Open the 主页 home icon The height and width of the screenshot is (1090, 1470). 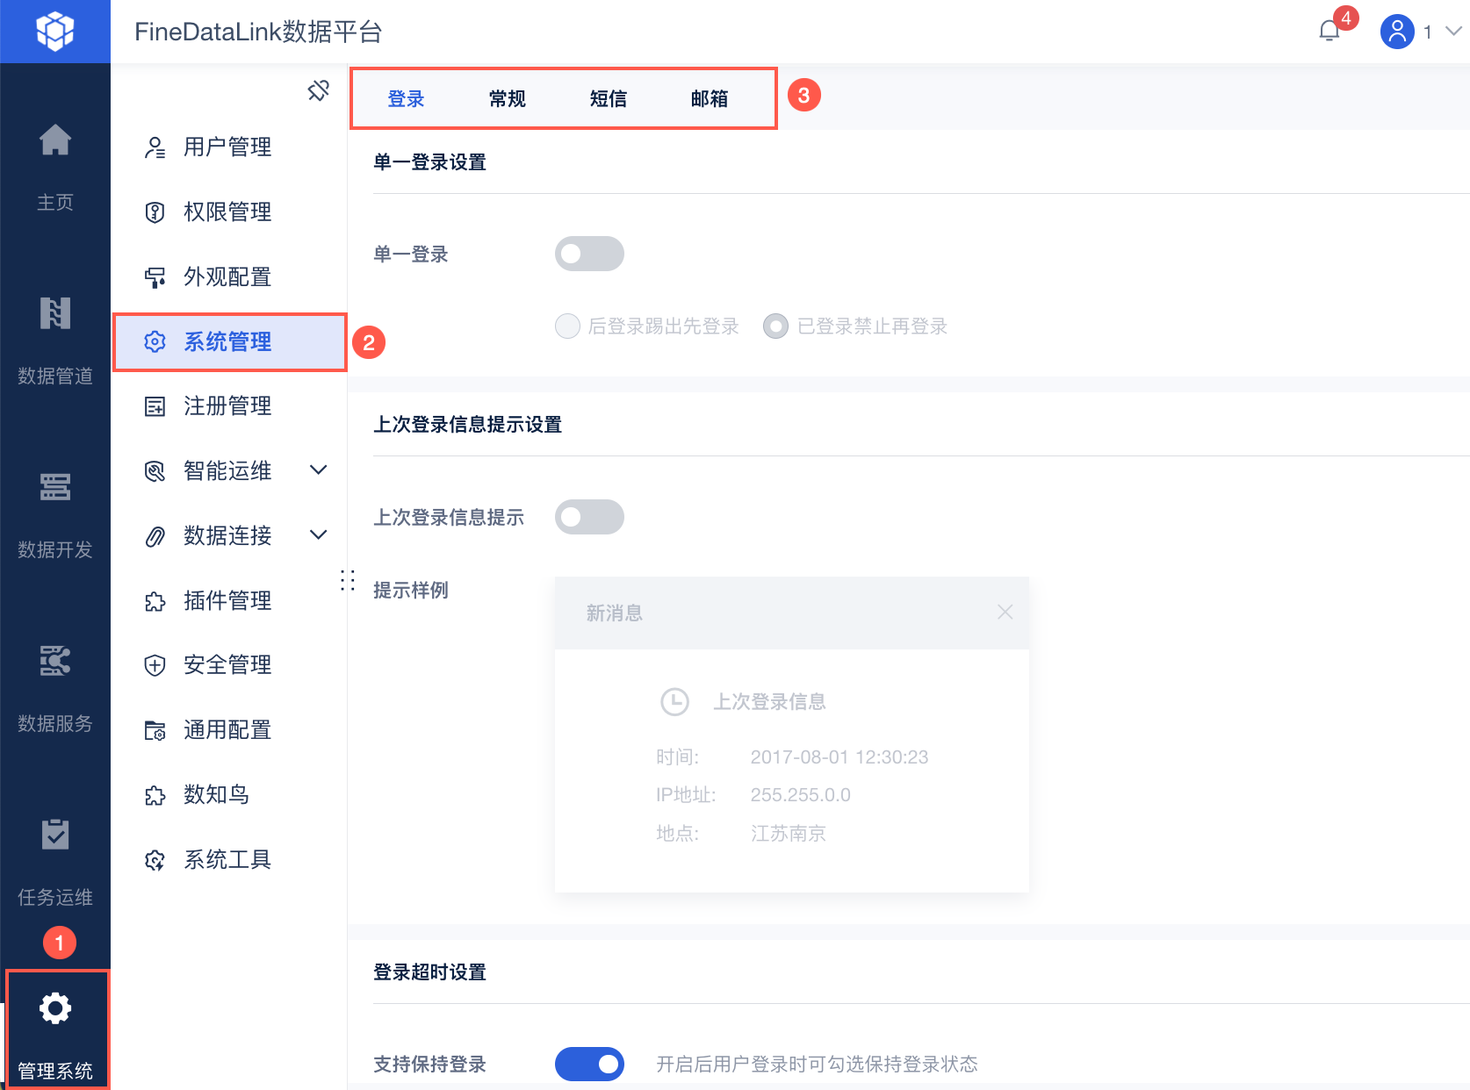(x=55, y=140)
